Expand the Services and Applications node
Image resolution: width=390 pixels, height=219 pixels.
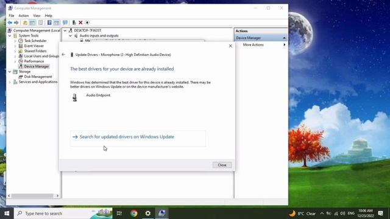tap(10, 82)
